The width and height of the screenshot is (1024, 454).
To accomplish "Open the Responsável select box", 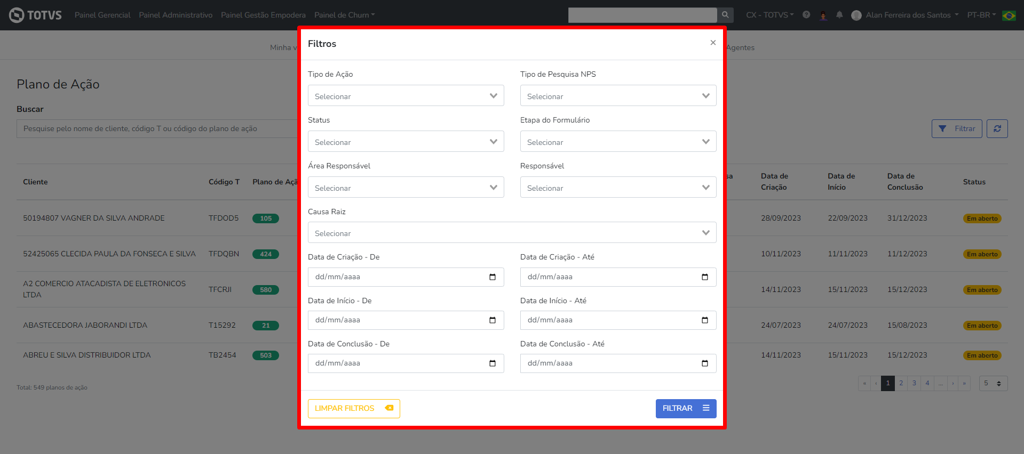I will pos(618,188).
